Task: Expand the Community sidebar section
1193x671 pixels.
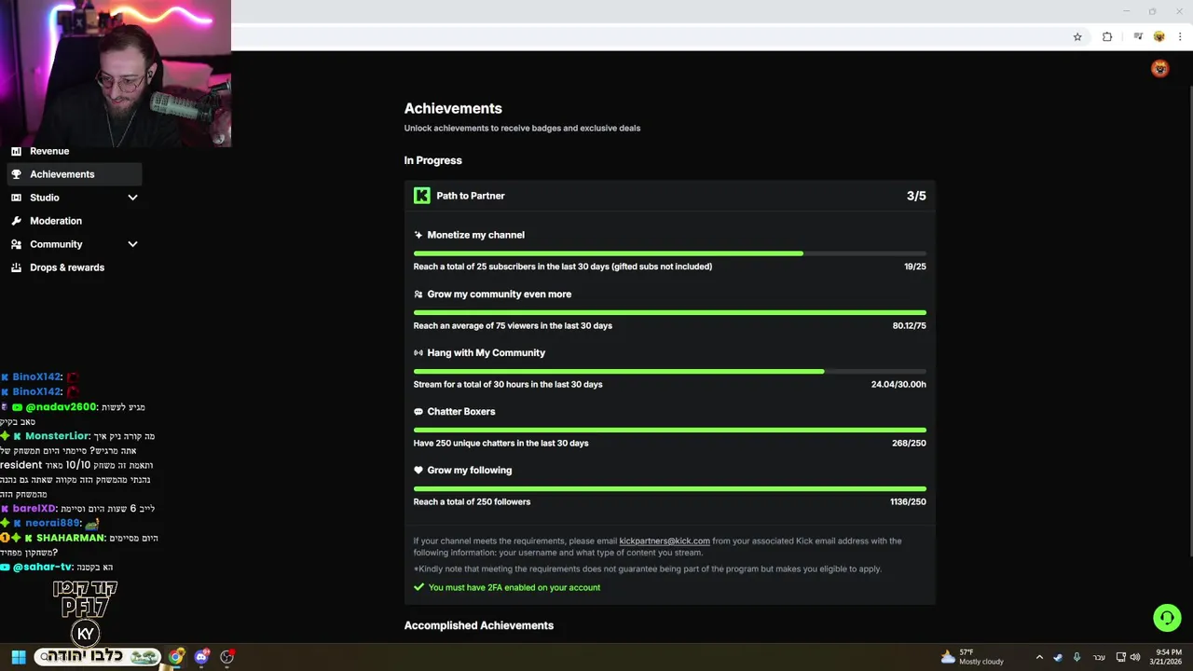Action: (x=132, y=244)
